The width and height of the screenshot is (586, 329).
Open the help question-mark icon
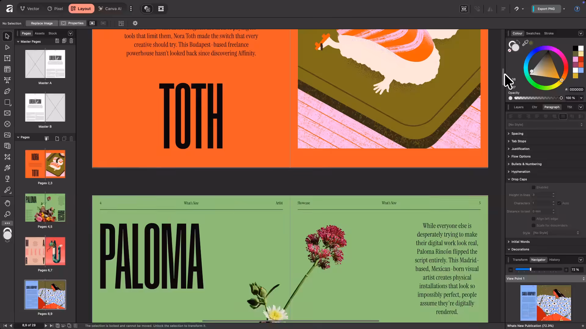(577, 9)
